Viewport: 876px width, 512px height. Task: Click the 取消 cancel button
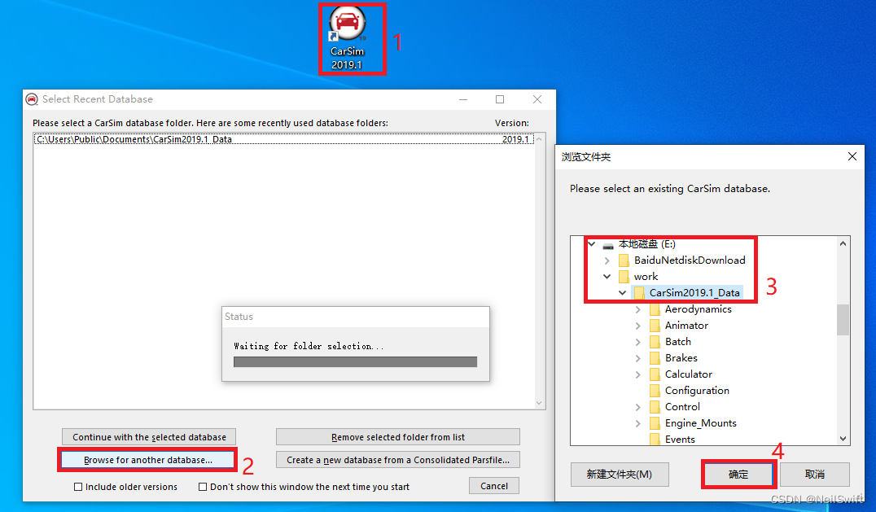(815, 474)
